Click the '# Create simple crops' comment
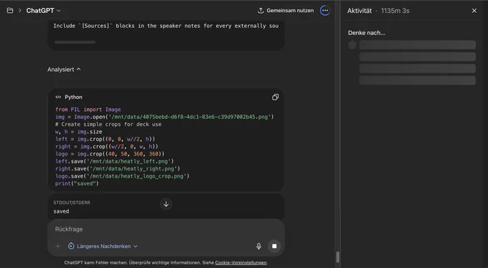The width and height of the screenshot is (488, 268). click(108, 125)
